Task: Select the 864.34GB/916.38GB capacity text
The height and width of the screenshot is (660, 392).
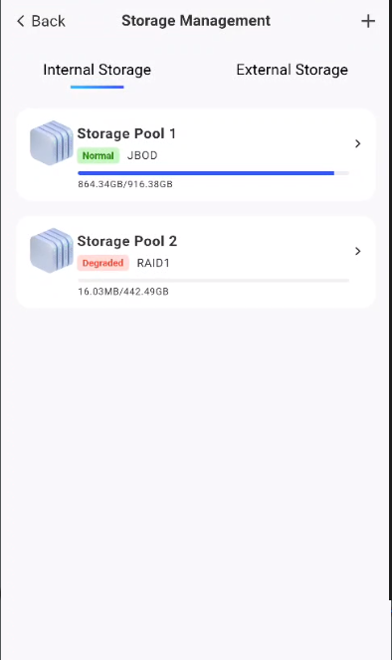Action: [x=125, y=184]
